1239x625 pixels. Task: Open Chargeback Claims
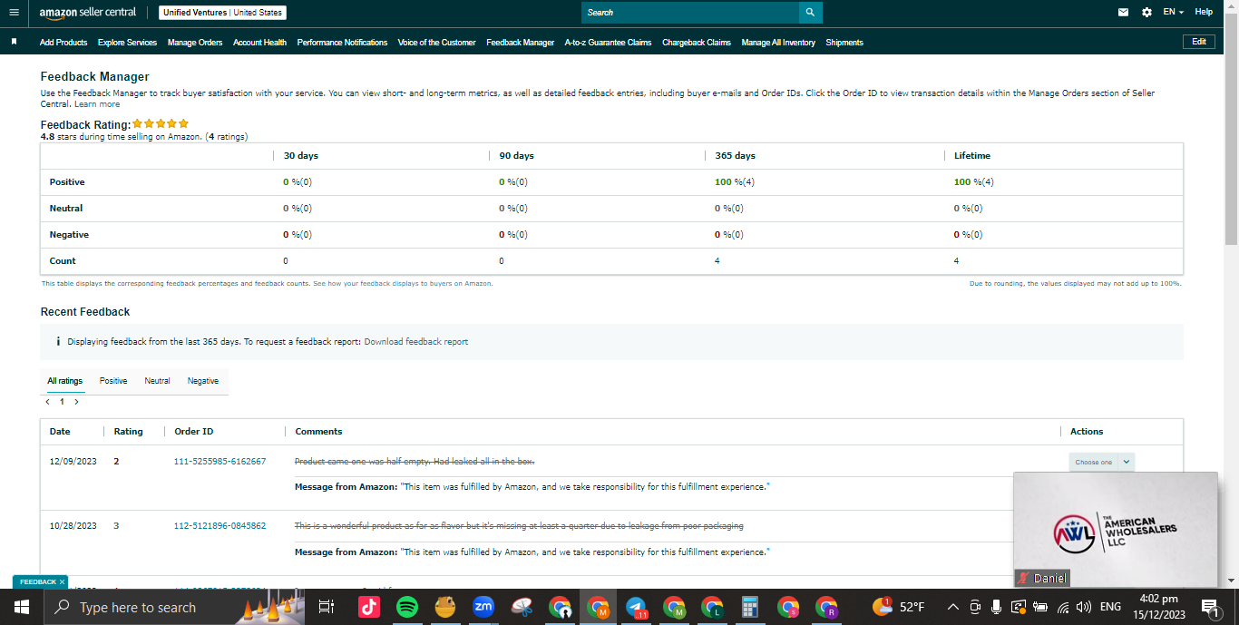pyautogui.click(x=697, y=43)
